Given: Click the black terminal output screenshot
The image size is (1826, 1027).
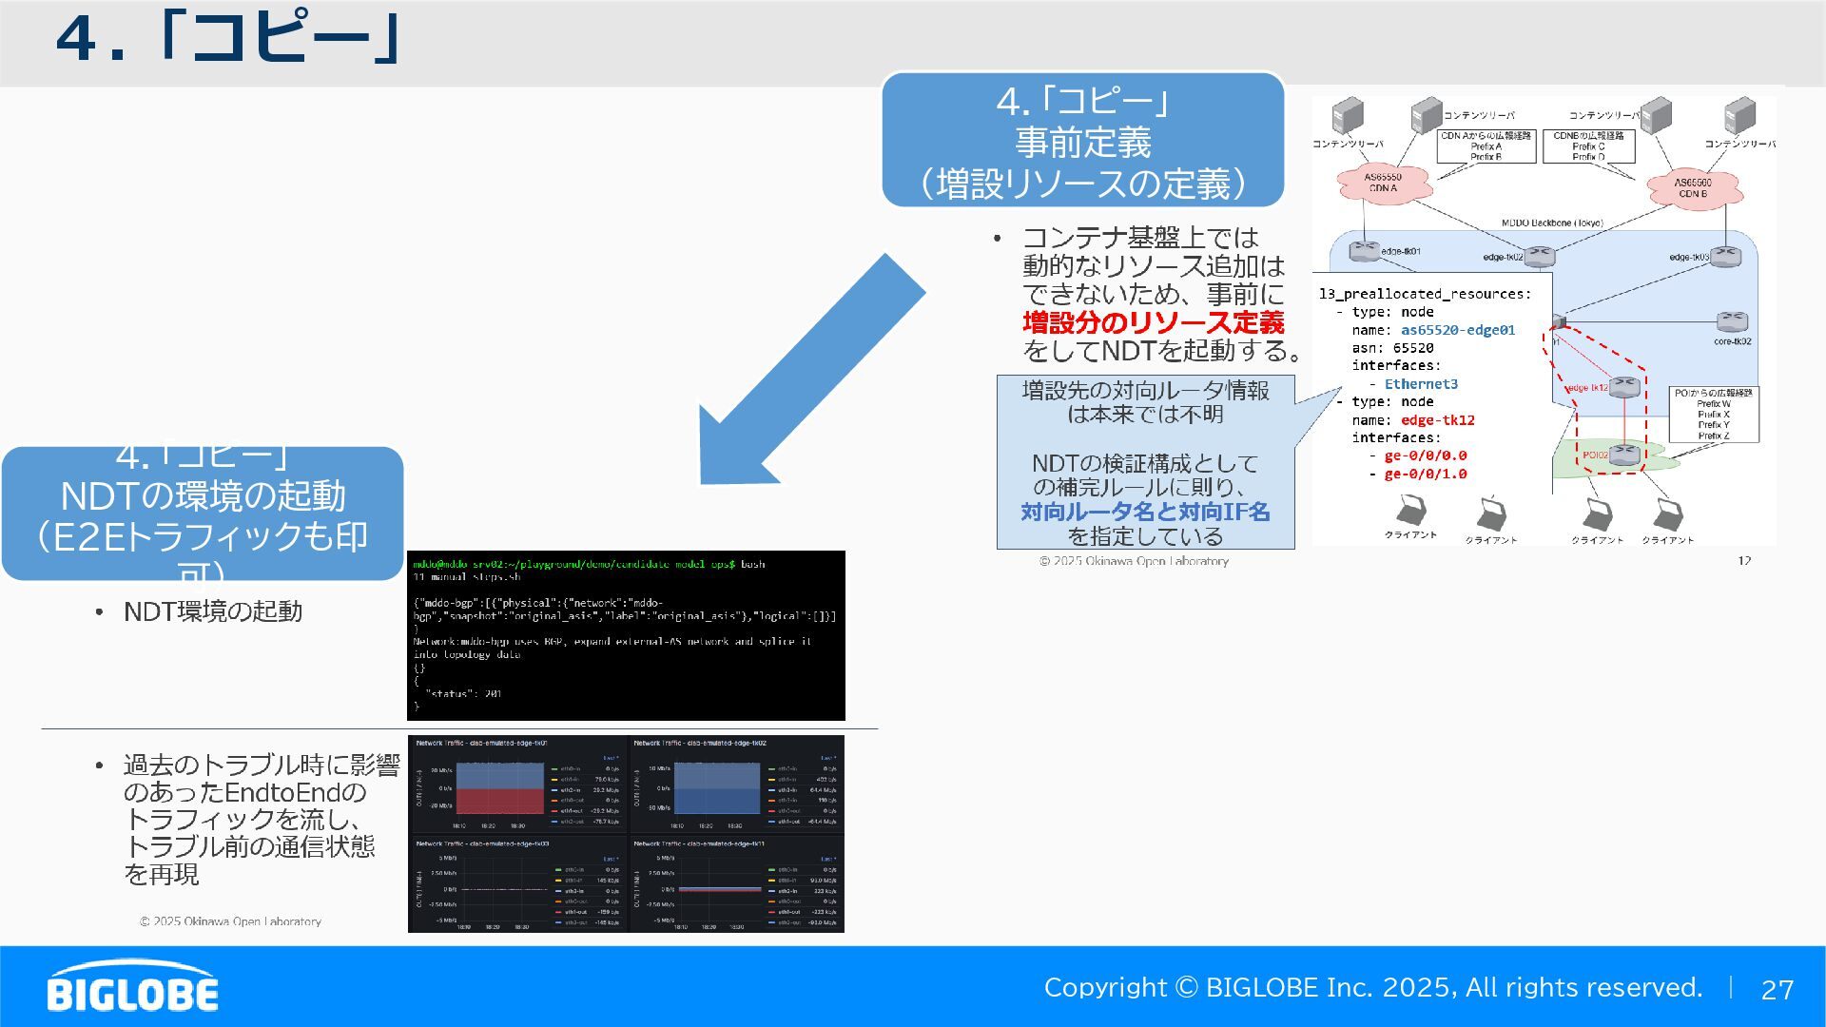Looking at the screenshot, I should pos(626,635).
